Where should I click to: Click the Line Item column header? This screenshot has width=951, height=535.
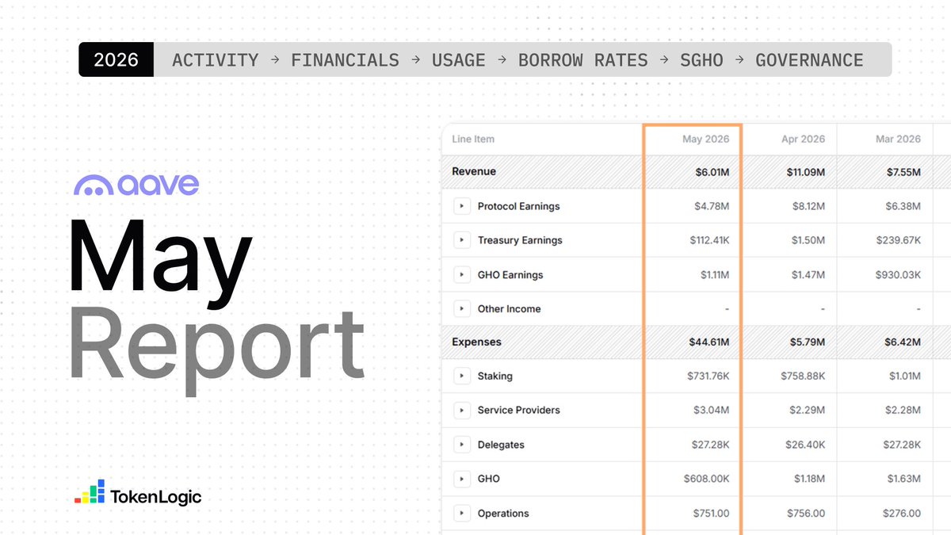(x=473, y=139)
